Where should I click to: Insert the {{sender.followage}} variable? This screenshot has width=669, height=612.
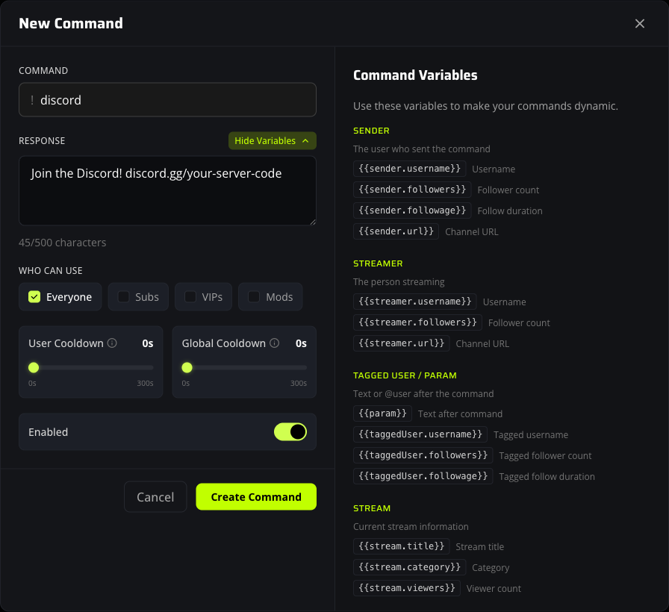click(412, 210)
